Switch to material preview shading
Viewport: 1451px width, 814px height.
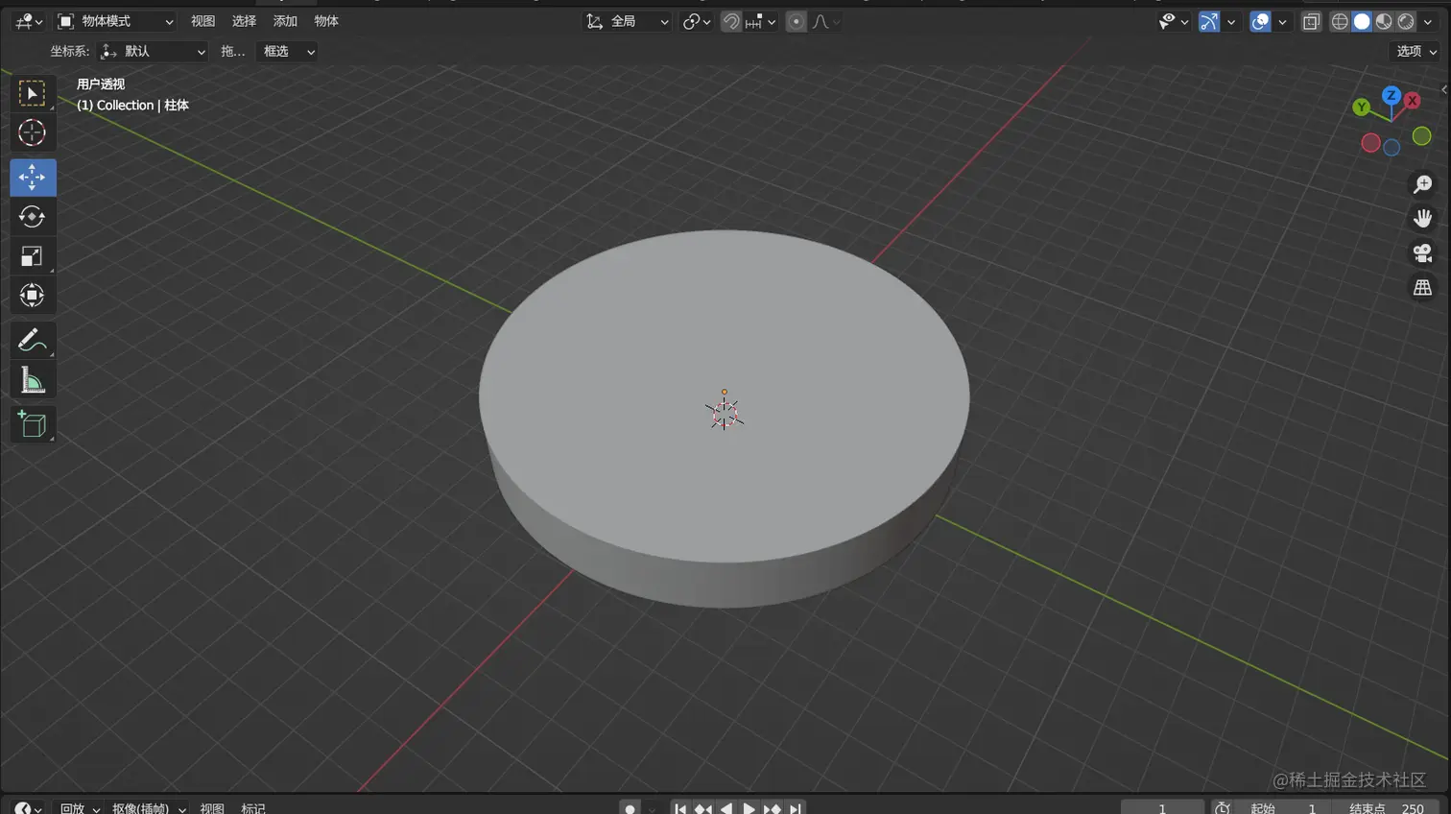click(x=1384, y=21)
